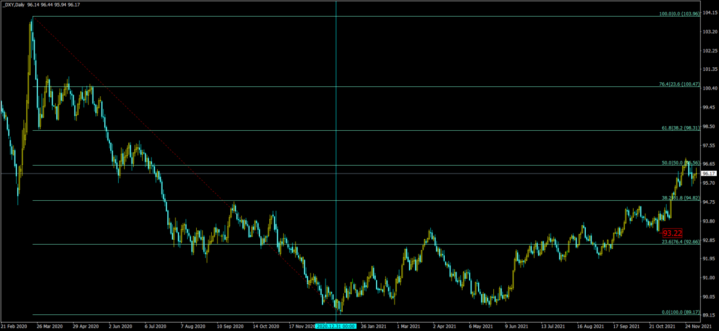Click the 6 Jul 2020 date on time axis
The image size is (719, 331).
[156, 327]
